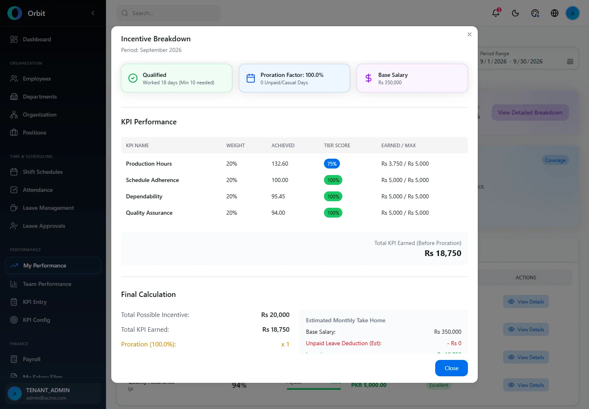Select Positions in the sidebar

(x=53, y=133)
